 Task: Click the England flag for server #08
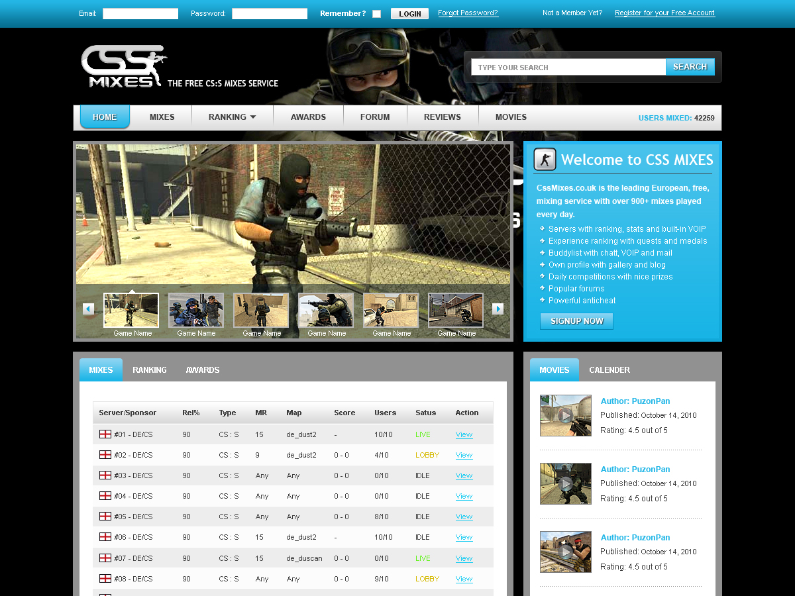tap(105, 579)
